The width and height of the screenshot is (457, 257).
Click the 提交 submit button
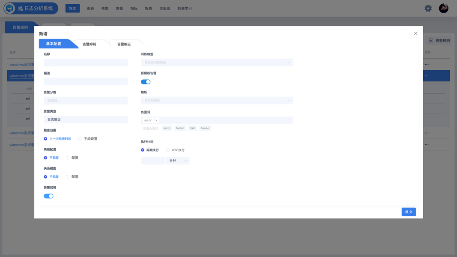(409, 212)
